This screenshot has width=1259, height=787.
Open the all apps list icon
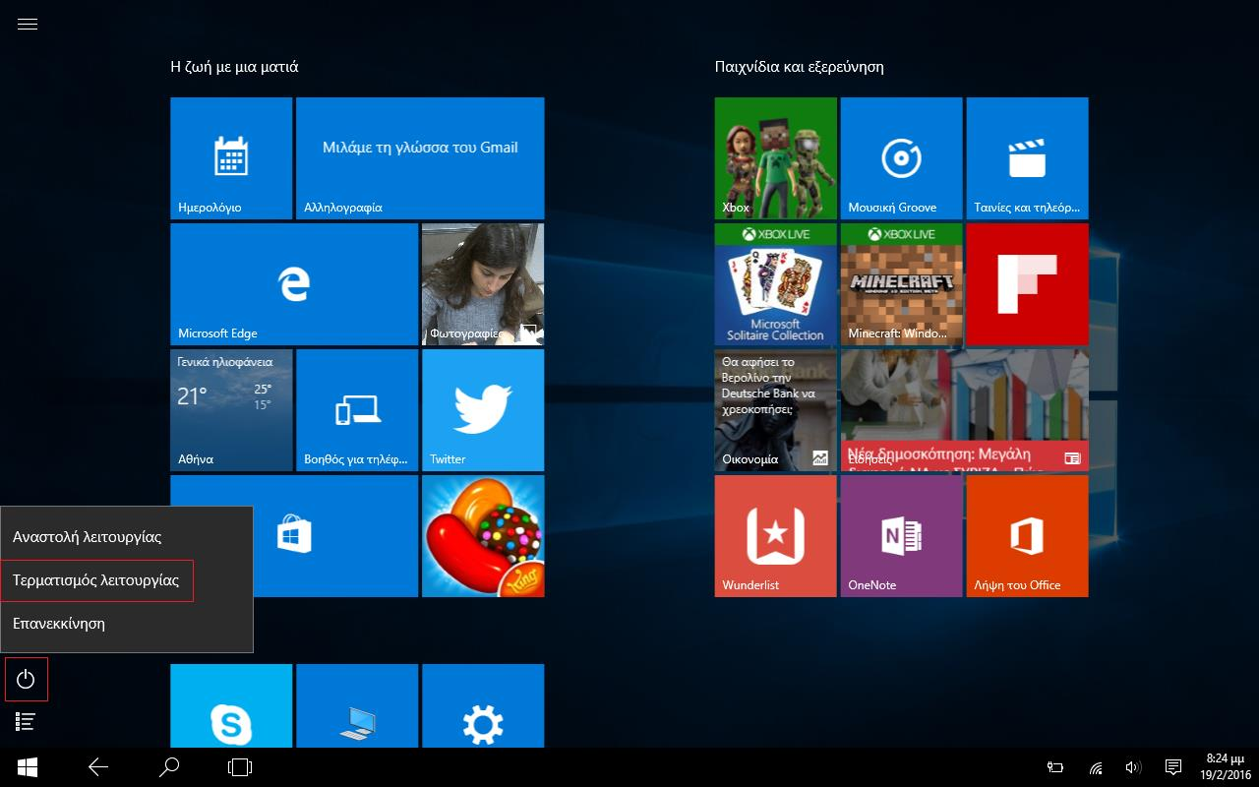click(x=26, y=722)
